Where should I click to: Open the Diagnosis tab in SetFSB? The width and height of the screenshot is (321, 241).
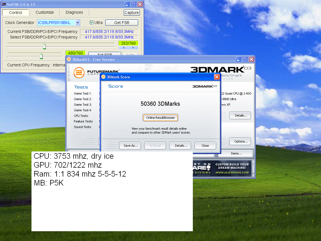pos(74,12)
